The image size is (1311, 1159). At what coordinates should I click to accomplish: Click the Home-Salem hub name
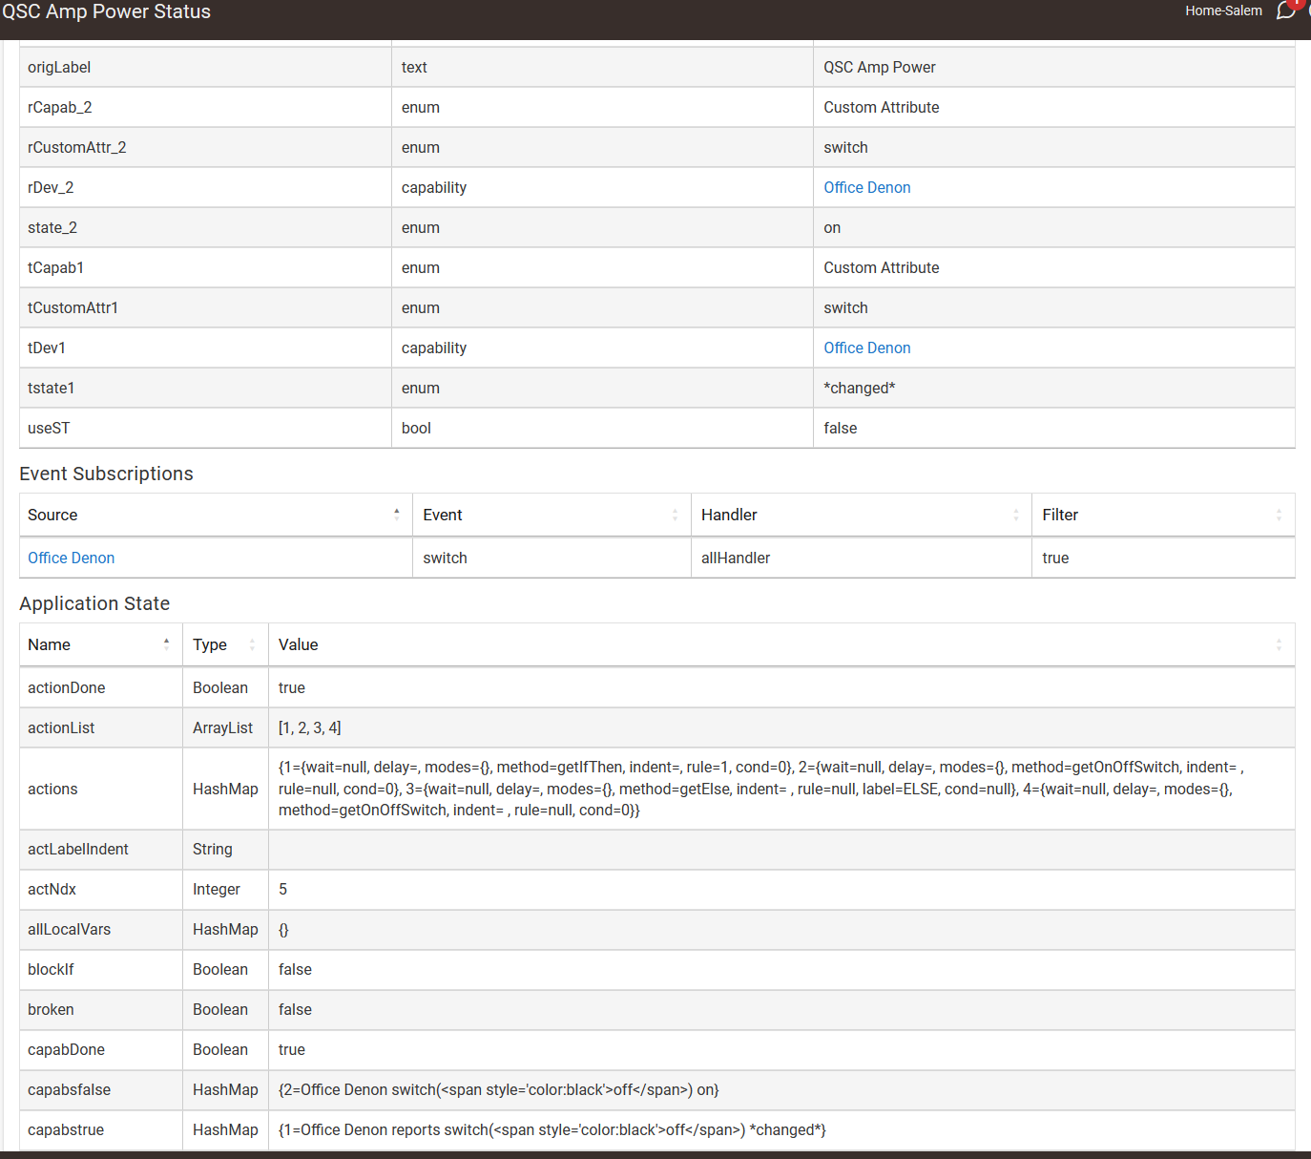(1223, 11)
